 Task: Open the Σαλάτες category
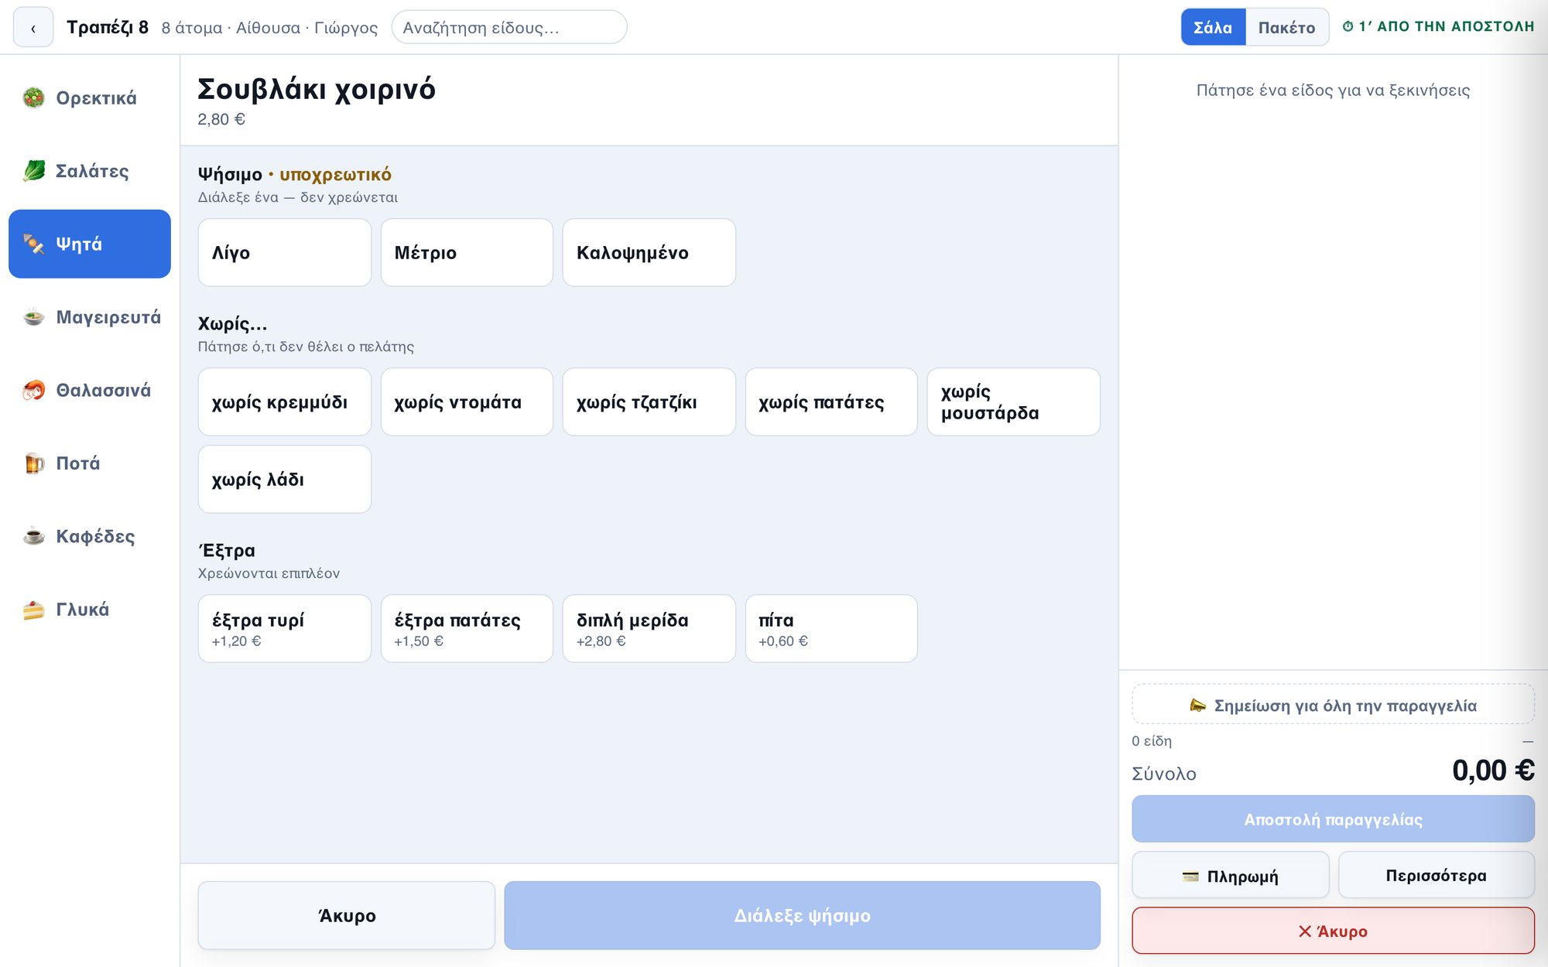(90, 171)
